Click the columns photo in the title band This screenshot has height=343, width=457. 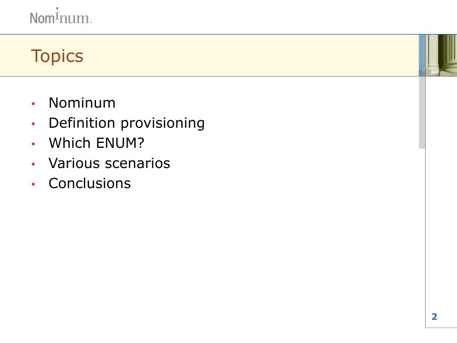click(x=441, y=55)
